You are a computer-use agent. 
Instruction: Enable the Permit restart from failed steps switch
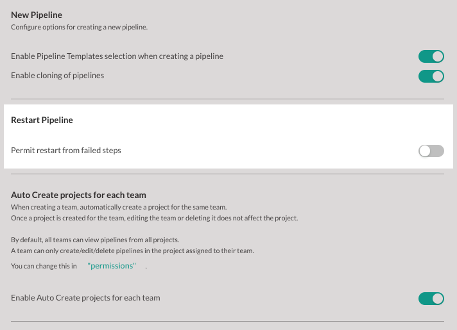pyautogui.click(x=431, y=151)
